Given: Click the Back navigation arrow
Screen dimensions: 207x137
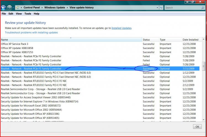Looking at the screenshot, I should pyautogui.click(x=3, y=8).
